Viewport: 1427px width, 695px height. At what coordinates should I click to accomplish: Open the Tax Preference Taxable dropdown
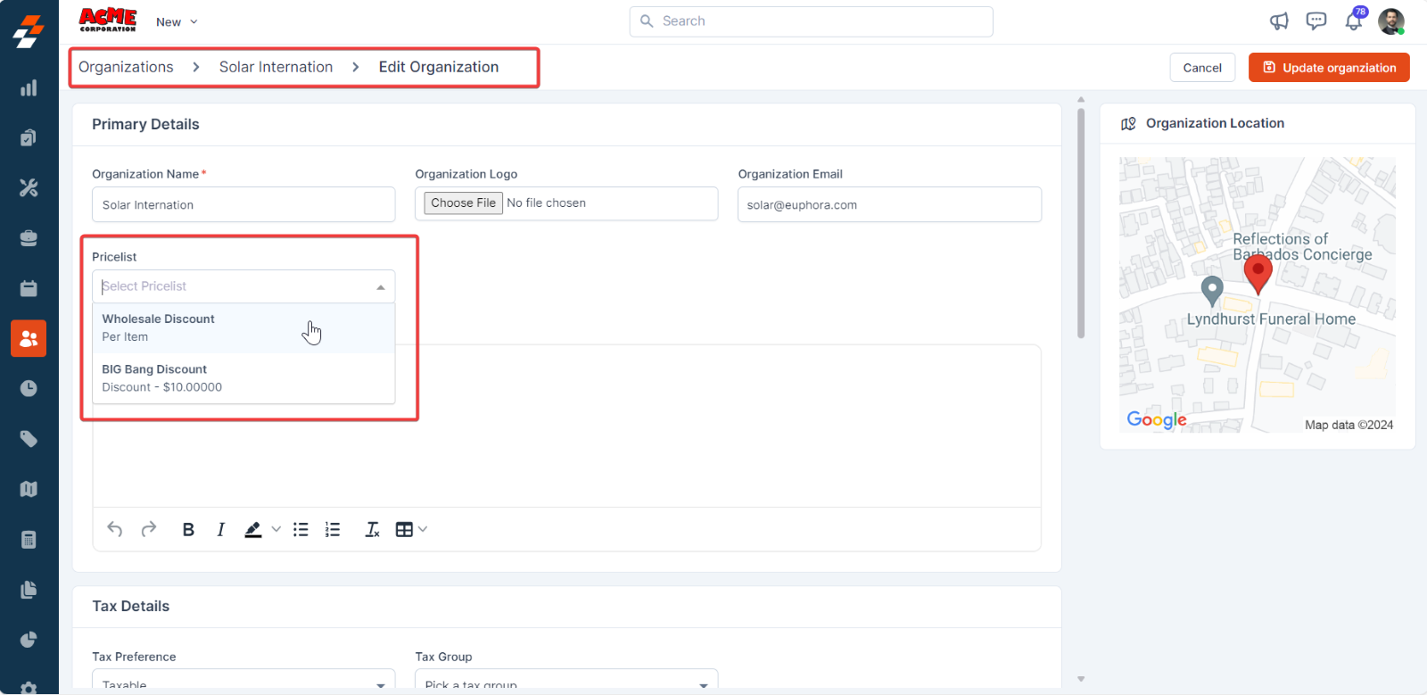point(243,680)
